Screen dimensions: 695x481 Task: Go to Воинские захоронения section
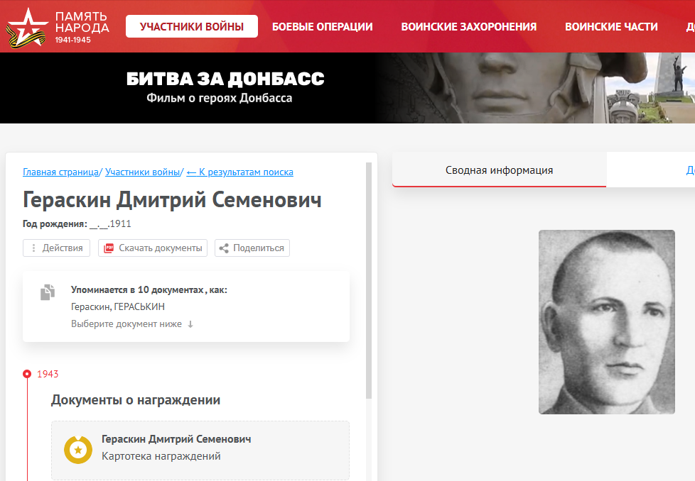coord(469,26)
